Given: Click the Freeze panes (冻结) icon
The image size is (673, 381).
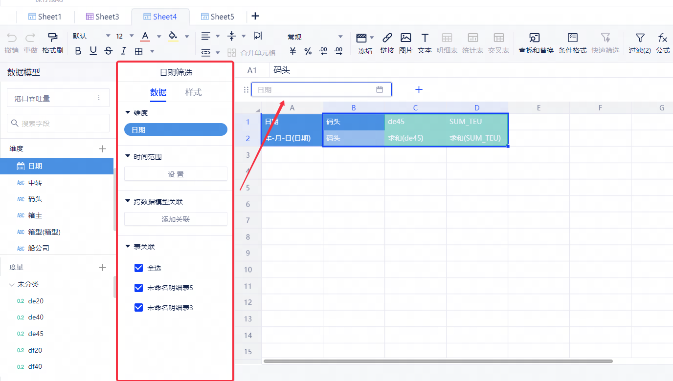Looking at the screenshot, I should (x=362, y=38).
